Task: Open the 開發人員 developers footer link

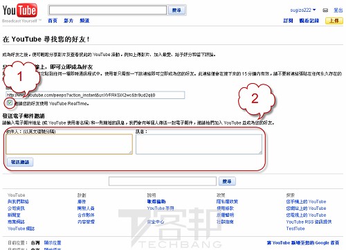Action: point(86,208)
